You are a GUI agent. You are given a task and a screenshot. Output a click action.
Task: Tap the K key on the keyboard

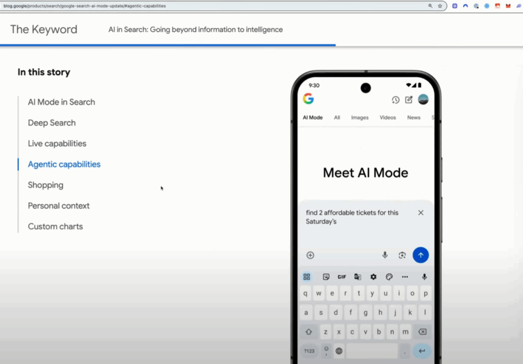tap(410, 312)
